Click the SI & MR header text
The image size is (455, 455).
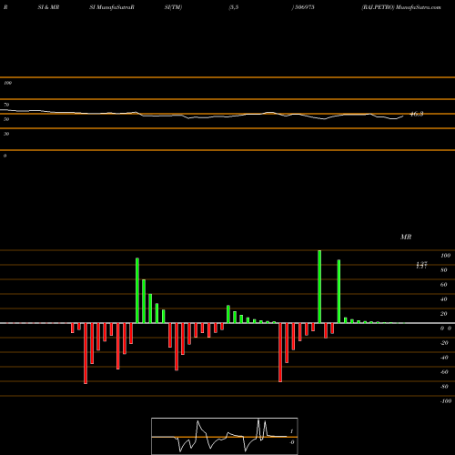(x=48, y=7)
